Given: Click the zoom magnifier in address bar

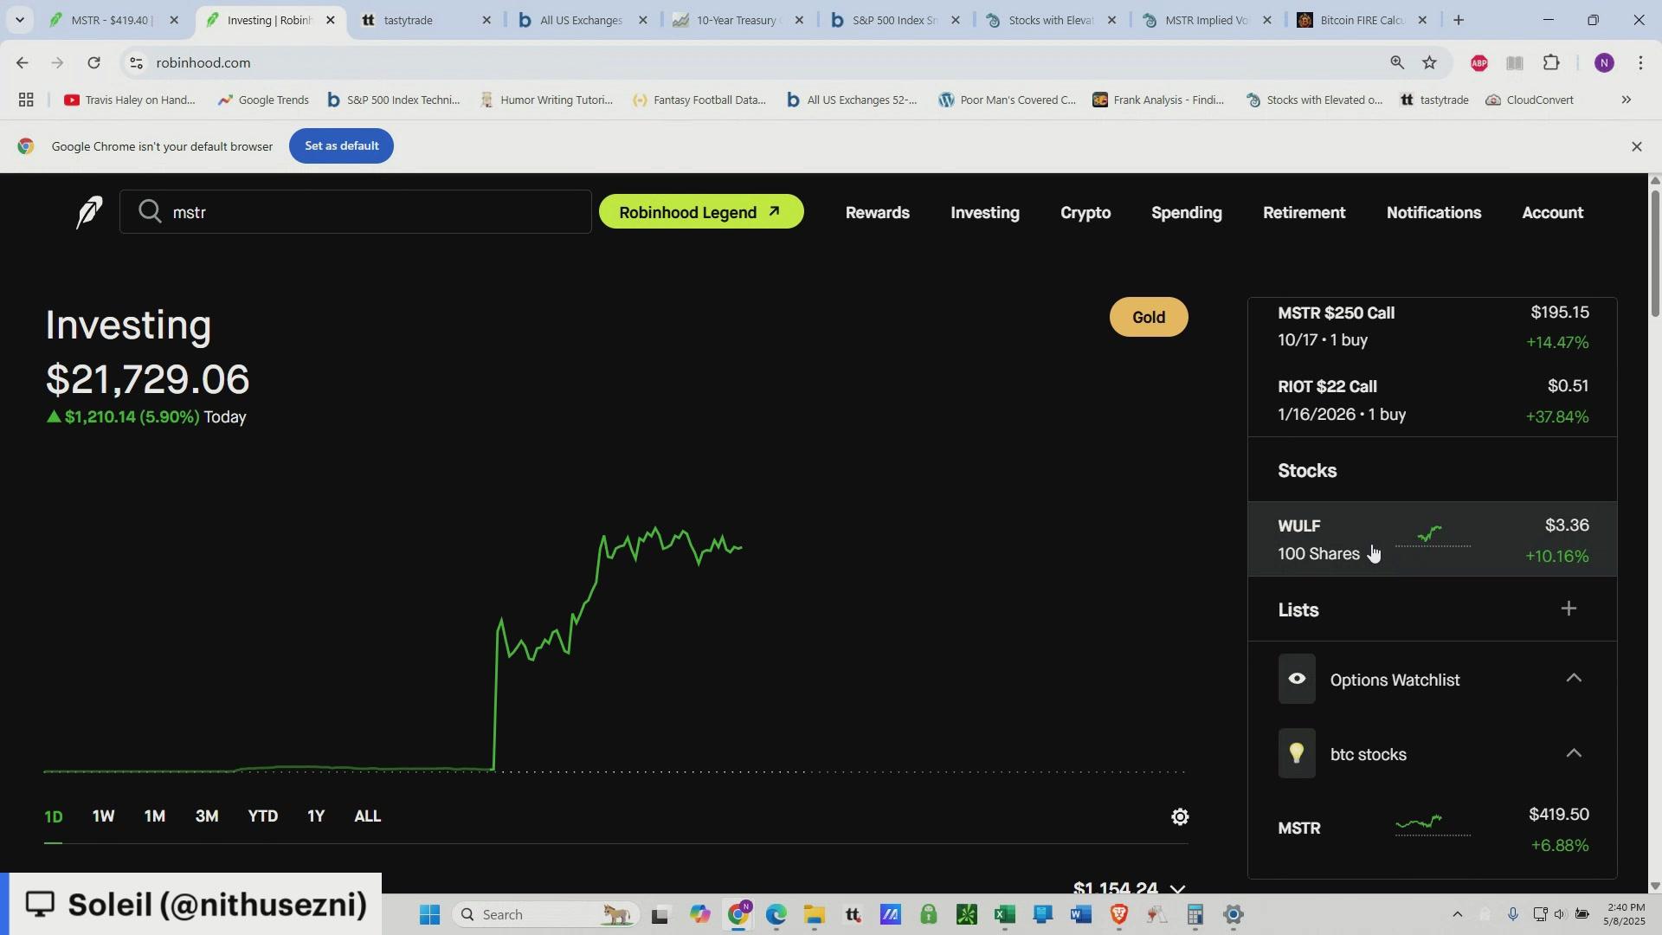Looking at the screenshot, I should [x=1397, y=62].
